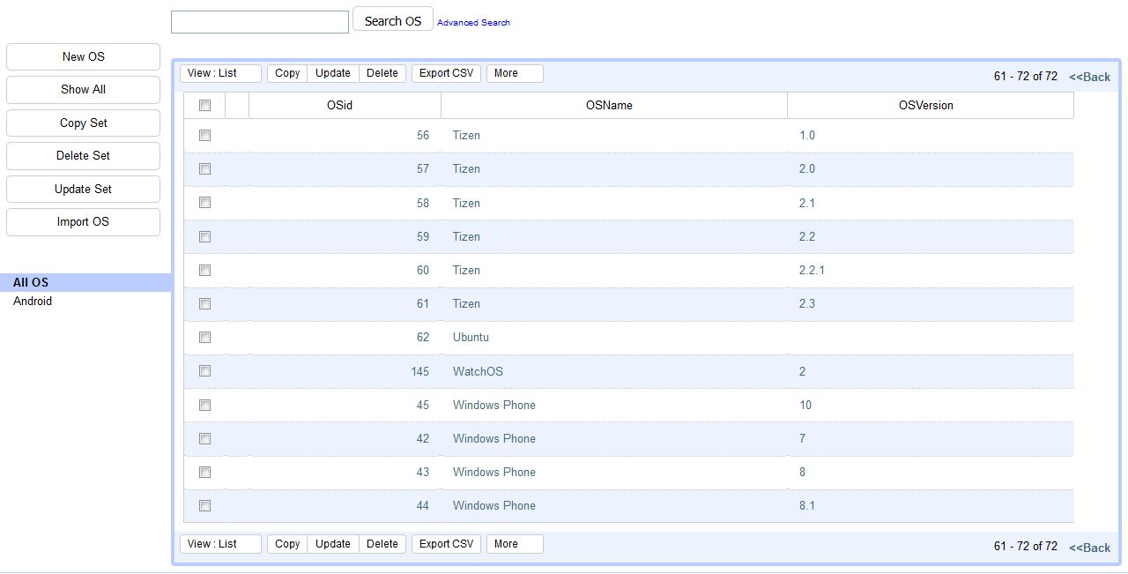Click OSid "62" in the Ubuntu row

(423, 337)
